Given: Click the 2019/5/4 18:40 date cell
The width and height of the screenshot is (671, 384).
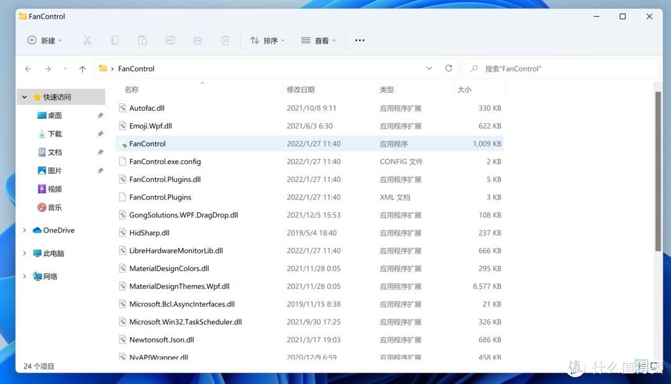Looking at the screenshot, I should [311, 233].
